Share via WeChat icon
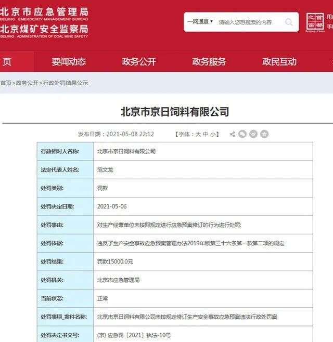333x342 pixels. (242, 134)
